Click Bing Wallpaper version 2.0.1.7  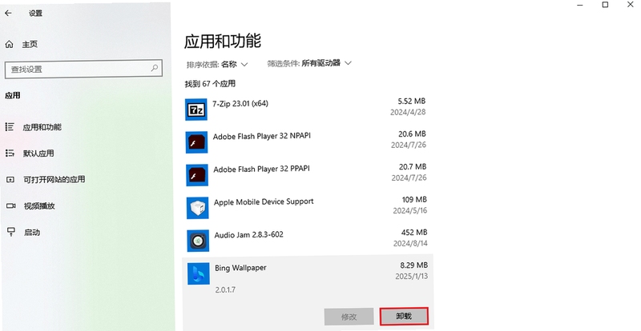click(x=225, y=289)
